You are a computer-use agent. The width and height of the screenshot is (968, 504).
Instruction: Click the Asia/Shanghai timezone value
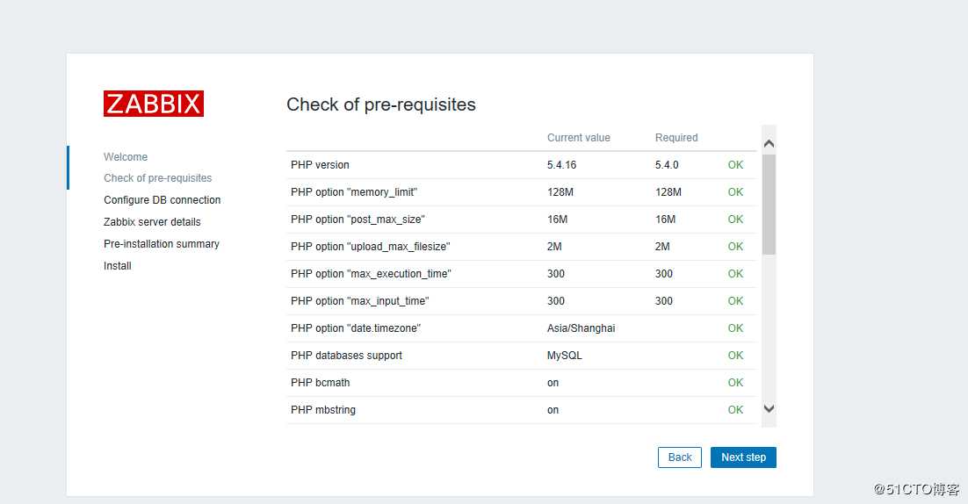tap(581, 328)
